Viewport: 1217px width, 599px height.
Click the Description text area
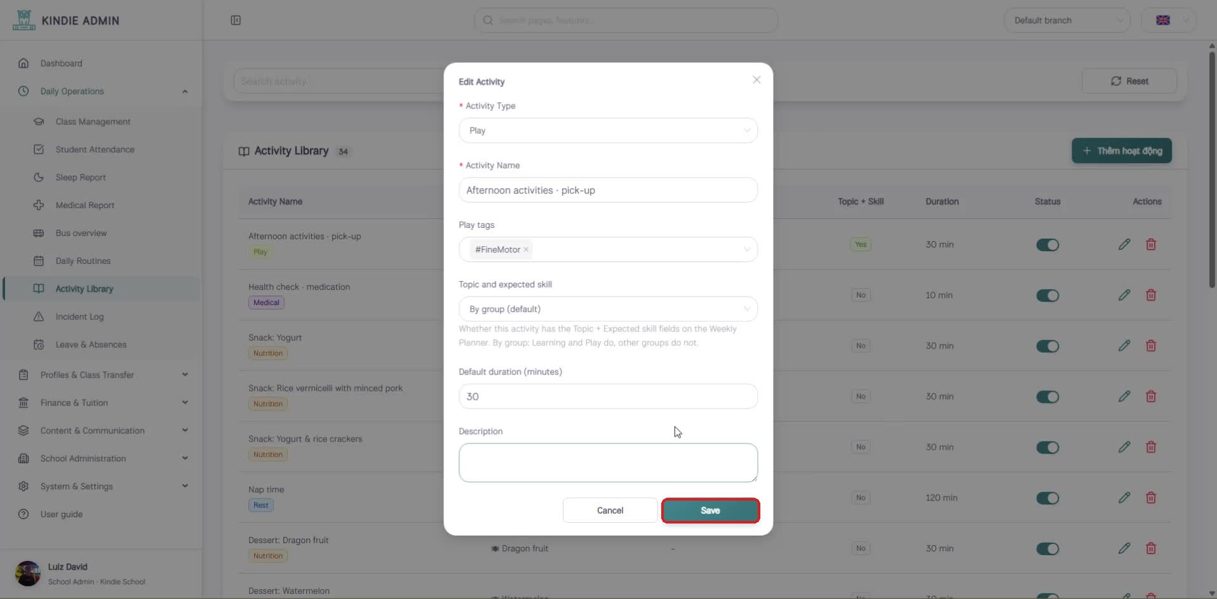pos(608,463)
